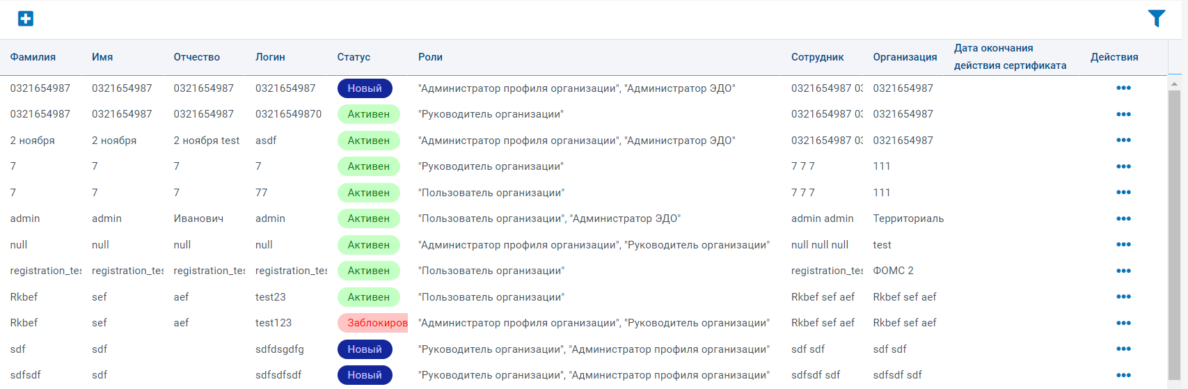This screenshot has height=389, width=1188.
Task: Sort by Статус column header
Action: [x=354, y=57]
